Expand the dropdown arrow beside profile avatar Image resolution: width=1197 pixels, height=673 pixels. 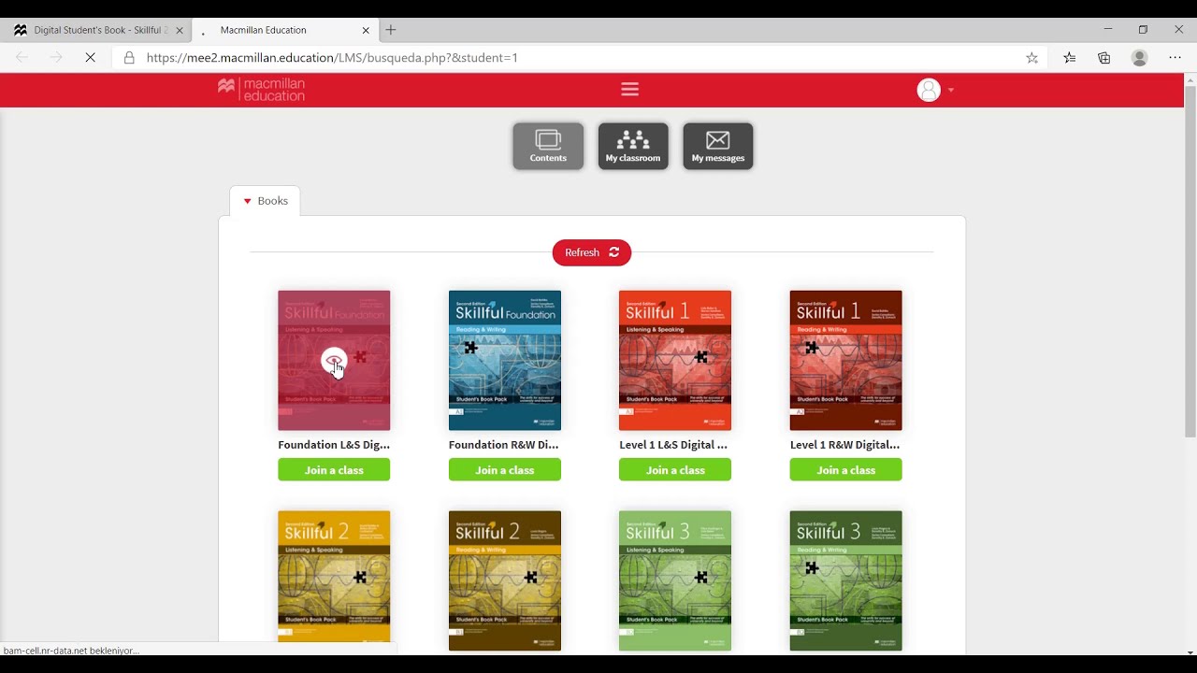pos(951,91)
